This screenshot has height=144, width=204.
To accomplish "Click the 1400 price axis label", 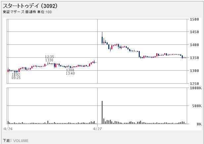I will 194,45.
